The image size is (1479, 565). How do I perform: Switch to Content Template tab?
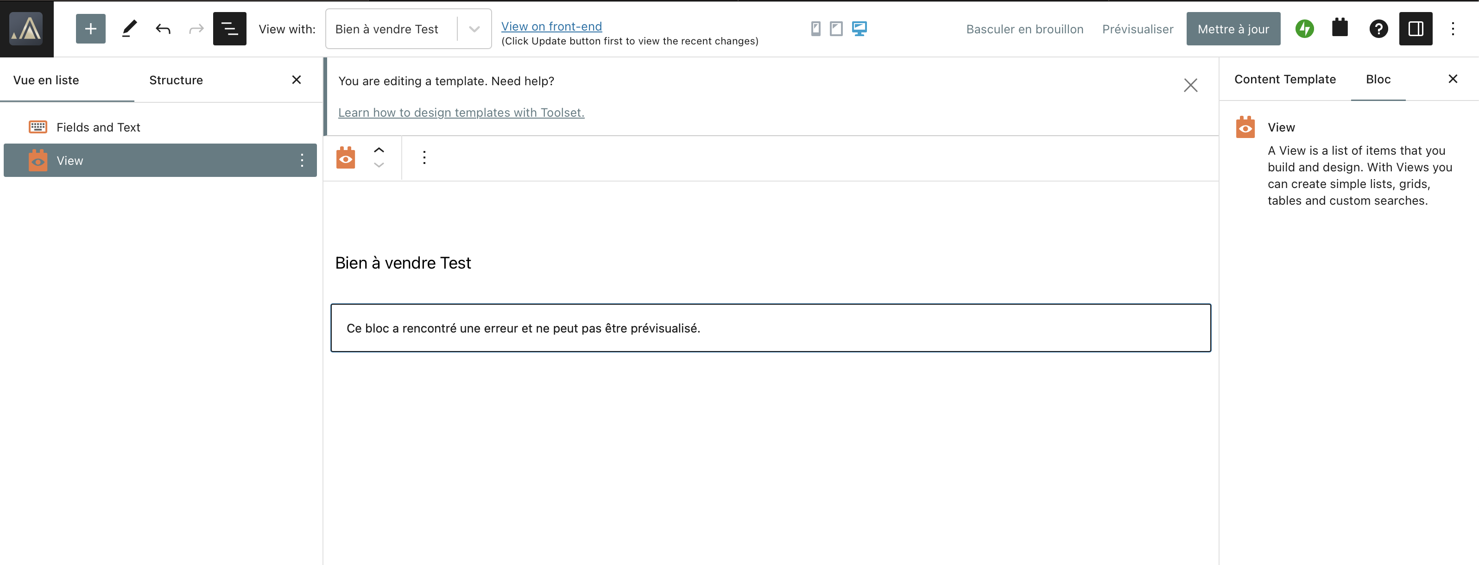pyautogui.click(x=1285, y=79)
